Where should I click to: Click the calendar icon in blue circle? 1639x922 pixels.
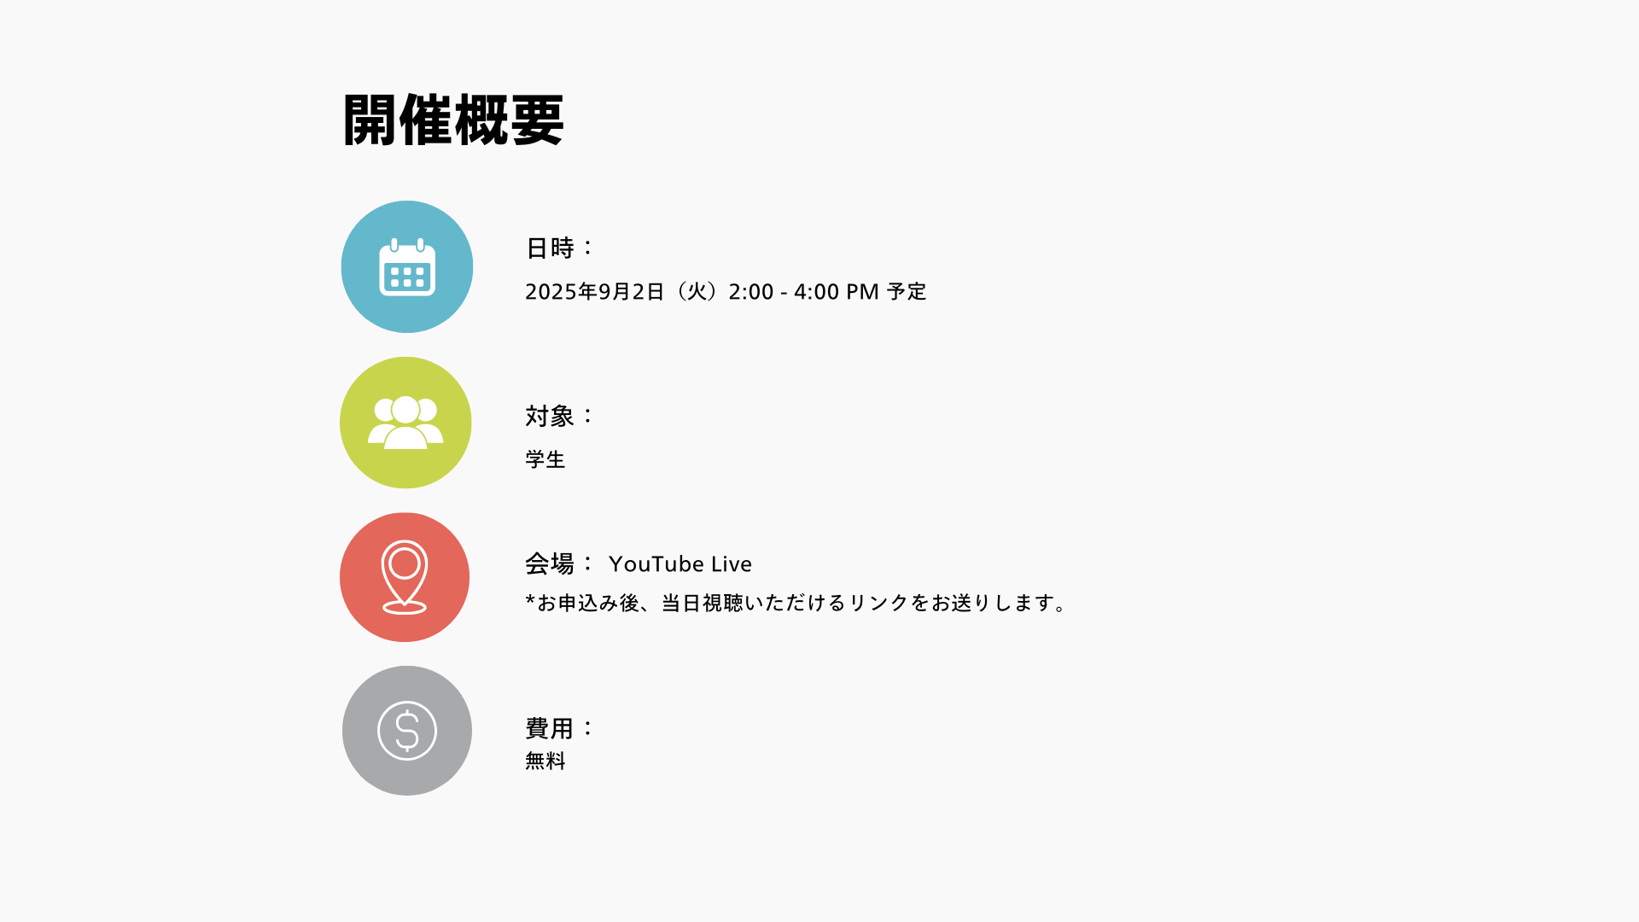point(407,267)
